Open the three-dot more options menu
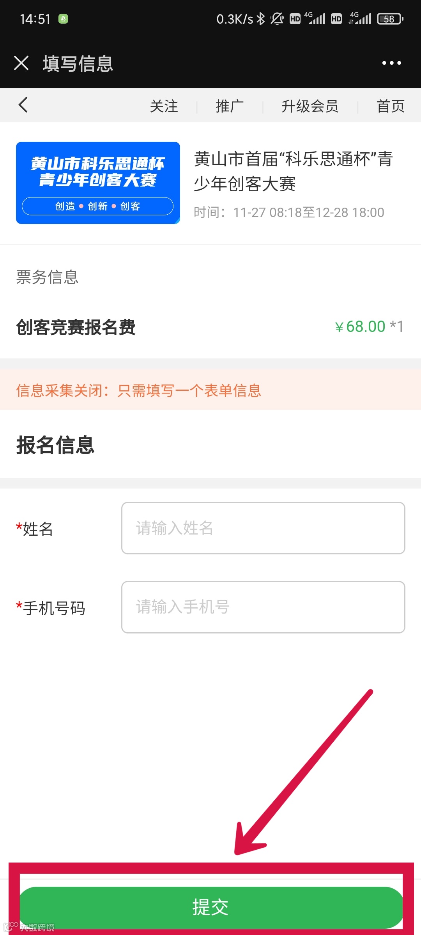 tap(391, 63)
